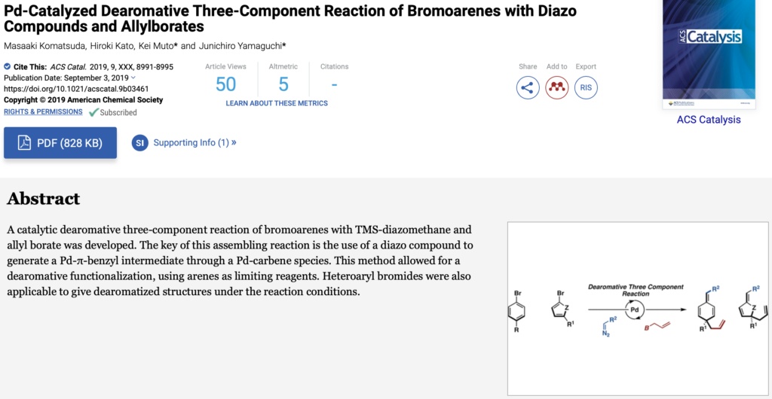Click the PDF file icon

click(24, 143)
